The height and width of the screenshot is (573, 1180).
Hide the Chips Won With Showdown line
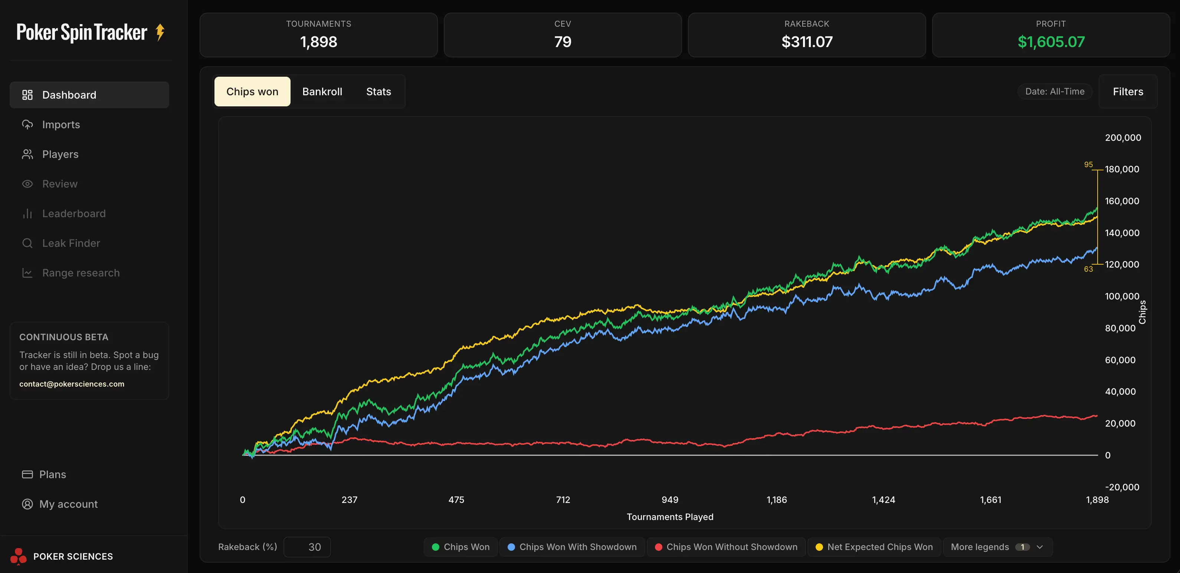pos(572,546)
